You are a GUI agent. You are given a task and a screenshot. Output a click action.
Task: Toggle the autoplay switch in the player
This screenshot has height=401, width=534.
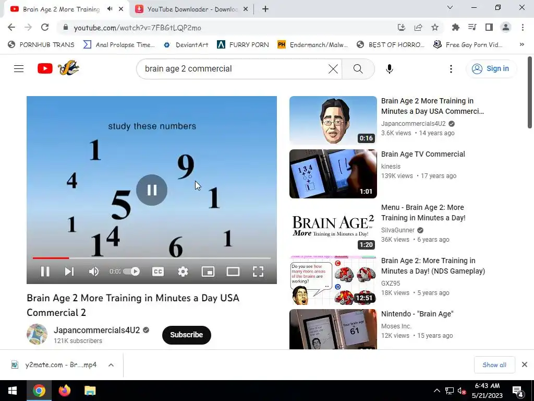[131, 272]
